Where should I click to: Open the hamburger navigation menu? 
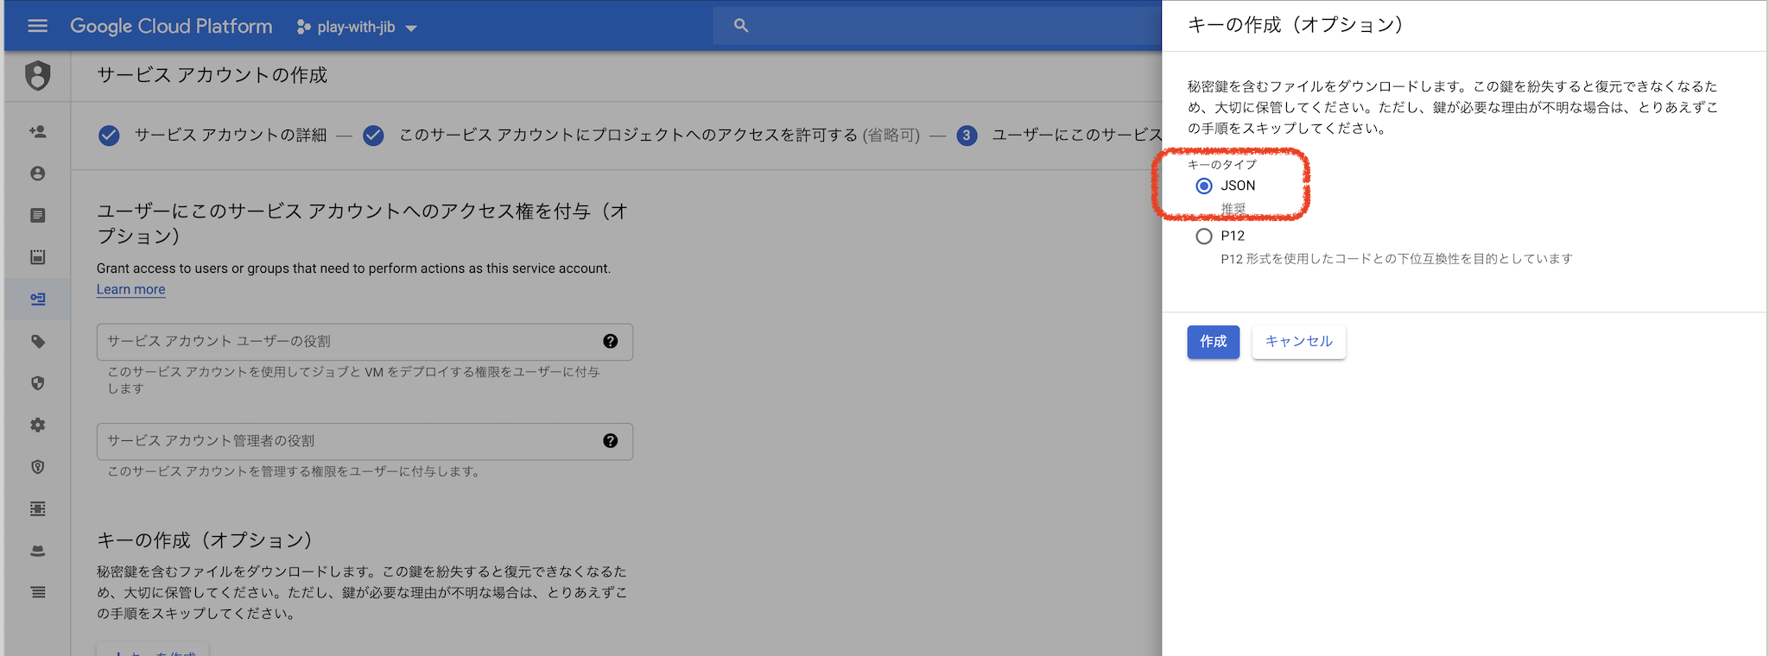37,26
